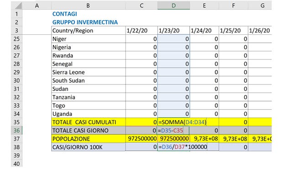Select row 36 header
The image size is (293, 179).
tap(16, 131)
